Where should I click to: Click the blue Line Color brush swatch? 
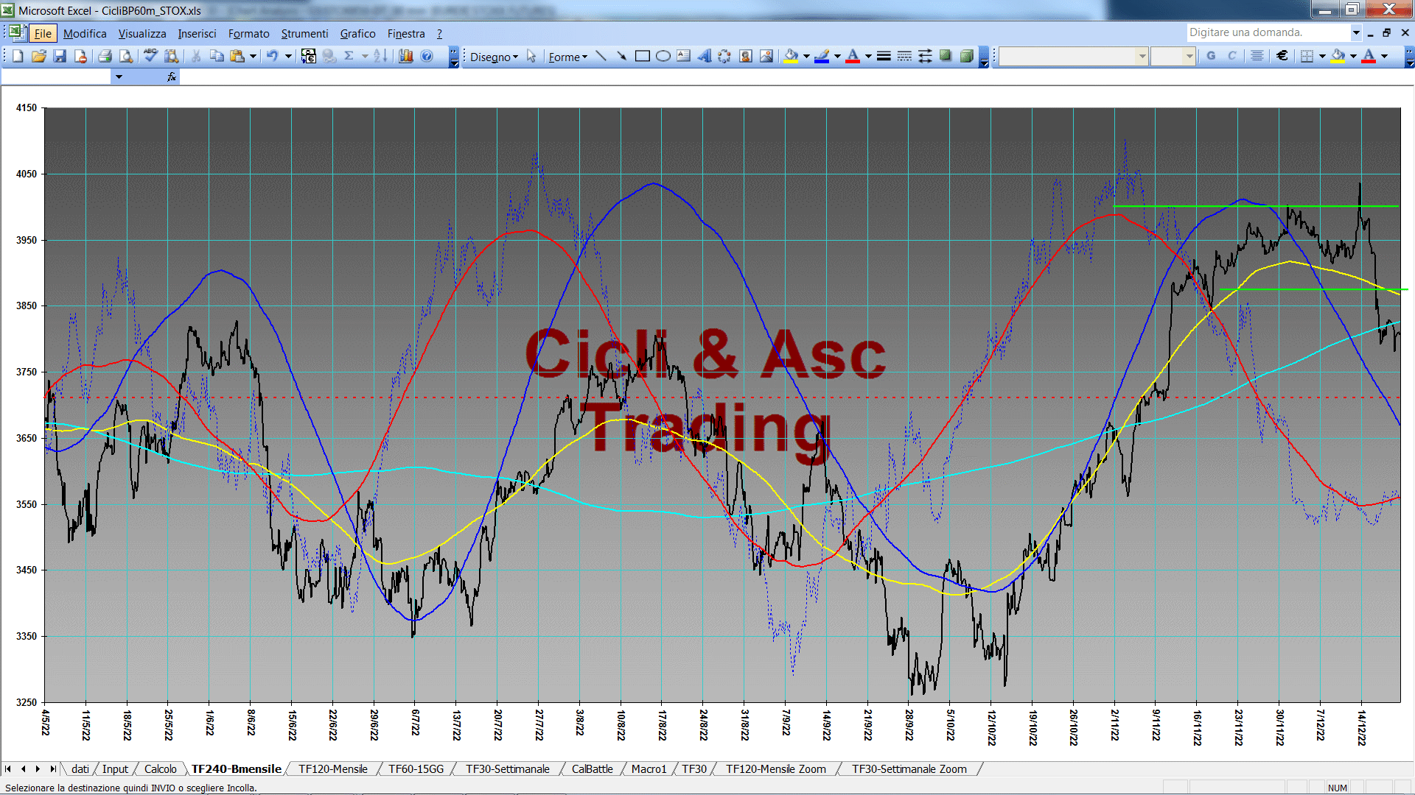(x=822, y=56)
